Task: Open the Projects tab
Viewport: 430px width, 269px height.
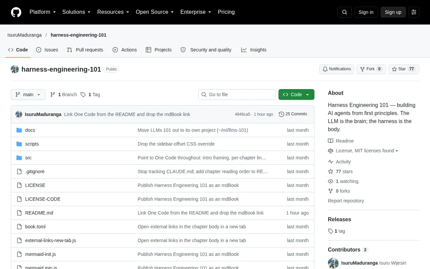Action: [x=159, y=50]
